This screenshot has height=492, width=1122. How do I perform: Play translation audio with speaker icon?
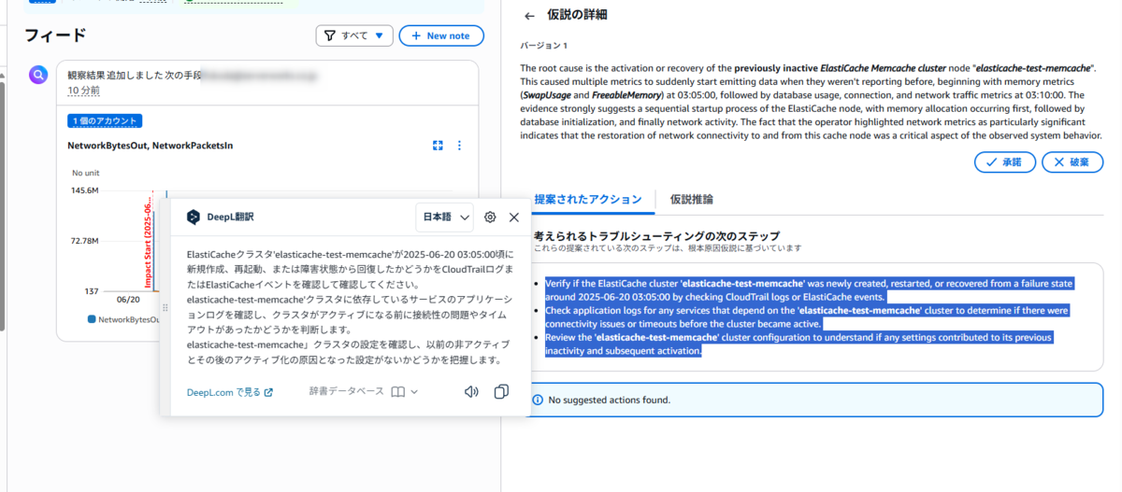coord(472,392)
